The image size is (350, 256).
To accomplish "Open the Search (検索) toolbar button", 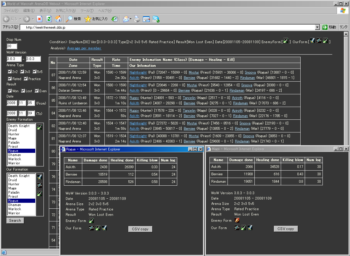I will point(73,19).
